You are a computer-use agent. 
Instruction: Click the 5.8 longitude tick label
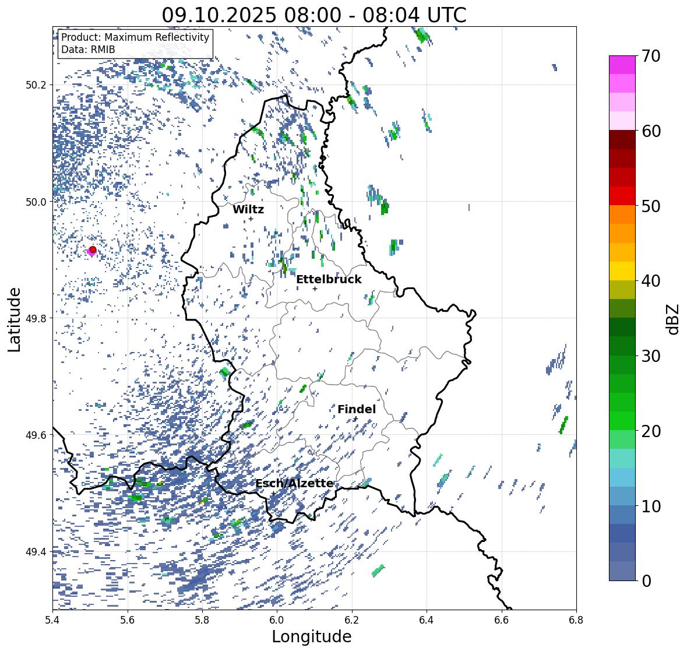pyautogui.click(x=202, y=620)
